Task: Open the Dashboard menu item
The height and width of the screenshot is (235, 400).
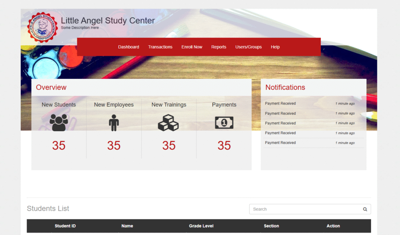Action: [x=129, y=47]
